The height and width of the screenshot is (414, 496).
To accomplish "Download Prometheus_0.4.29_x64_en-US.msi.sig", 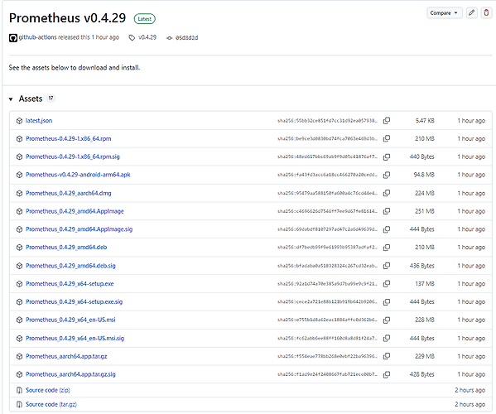I will click(x=75, y=338).
